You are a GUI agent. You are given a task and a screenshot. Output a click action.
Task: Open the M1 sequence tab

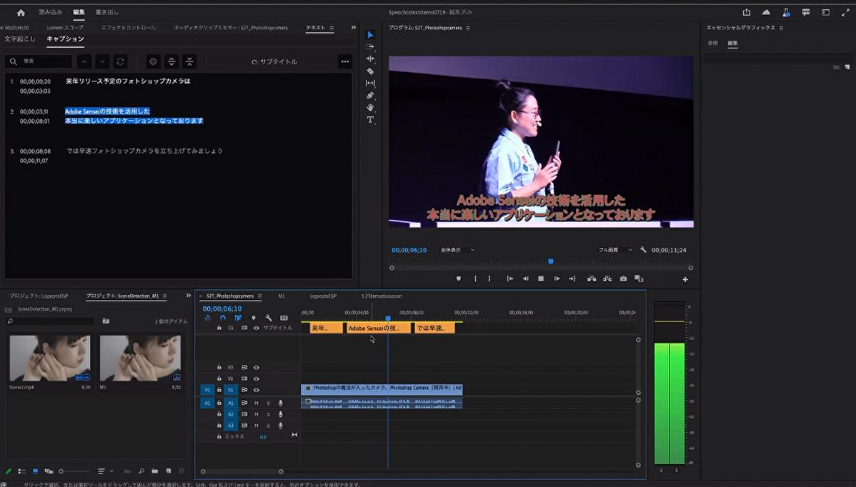(282, 296)
